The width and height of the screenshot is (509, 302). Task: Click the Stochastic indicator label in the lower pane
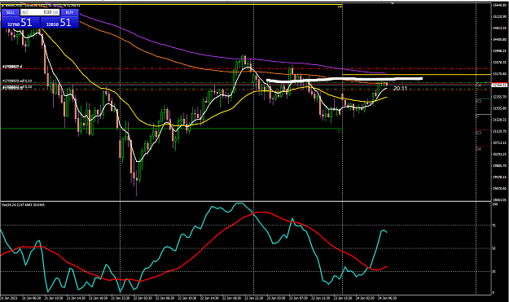coord(24,204)
